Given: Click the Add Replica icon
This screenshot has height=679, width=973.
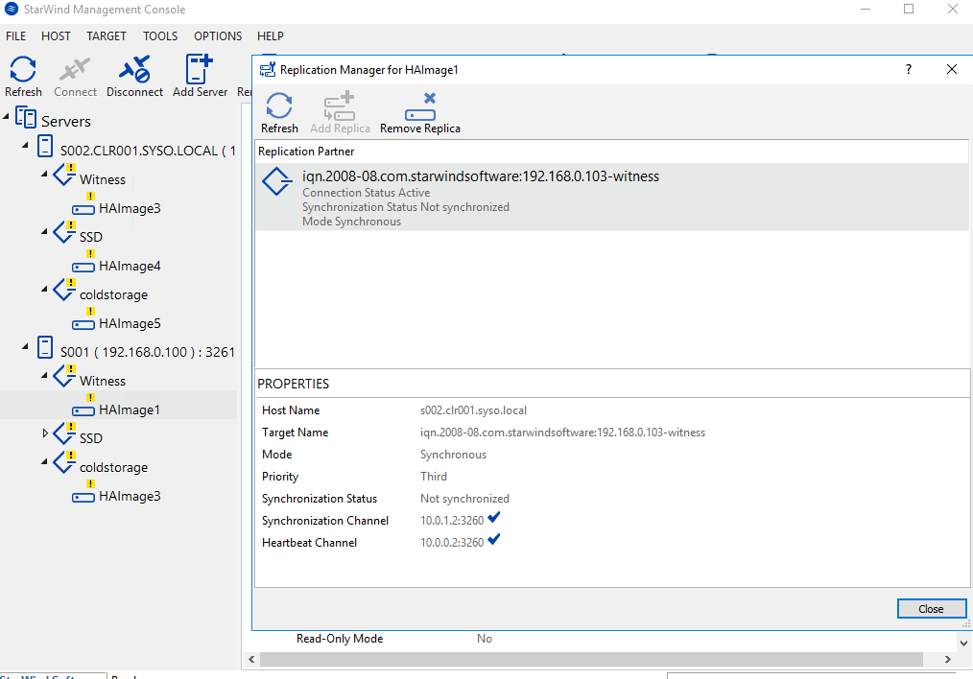Looking at the screenshot, I should (340, 106).
